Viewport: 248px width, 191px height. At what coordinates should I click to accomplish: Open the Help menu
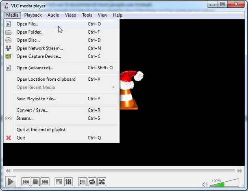pos(117,15)
